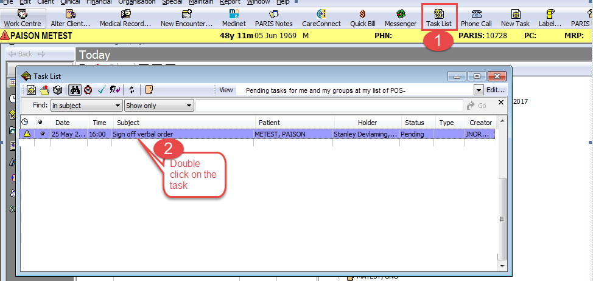Click the binoculars find icon in Task List
This screenshot has height=281, width=593.
tap(75, 90)
